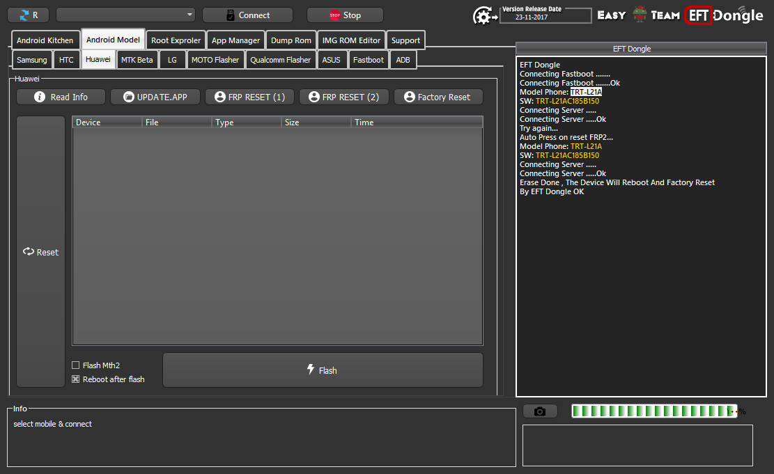Select the ASUS sub-tab
Screen dimensions: 774x474
click(x=331, y=60)
